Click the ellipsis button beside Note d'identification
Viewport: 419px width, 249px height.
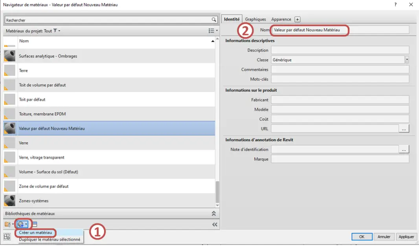coord(404,149)
